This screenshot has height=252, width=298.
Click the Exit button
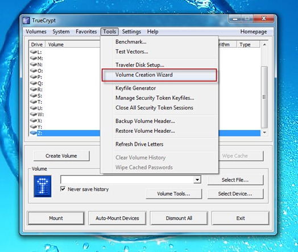tap(241, 218)
